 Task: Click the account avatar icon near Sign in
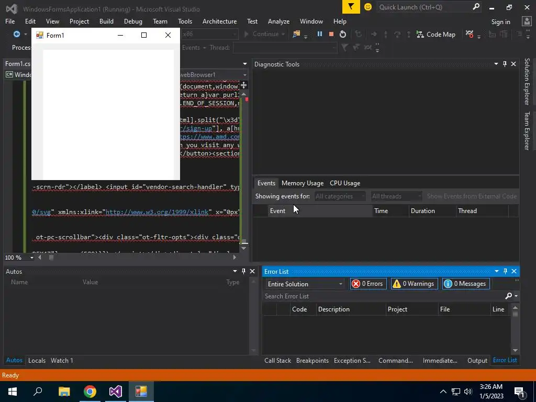[527, 21]
